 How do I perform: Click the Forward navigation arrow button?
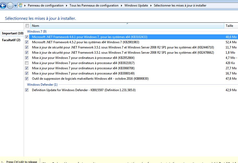click(x=10, y=5)
